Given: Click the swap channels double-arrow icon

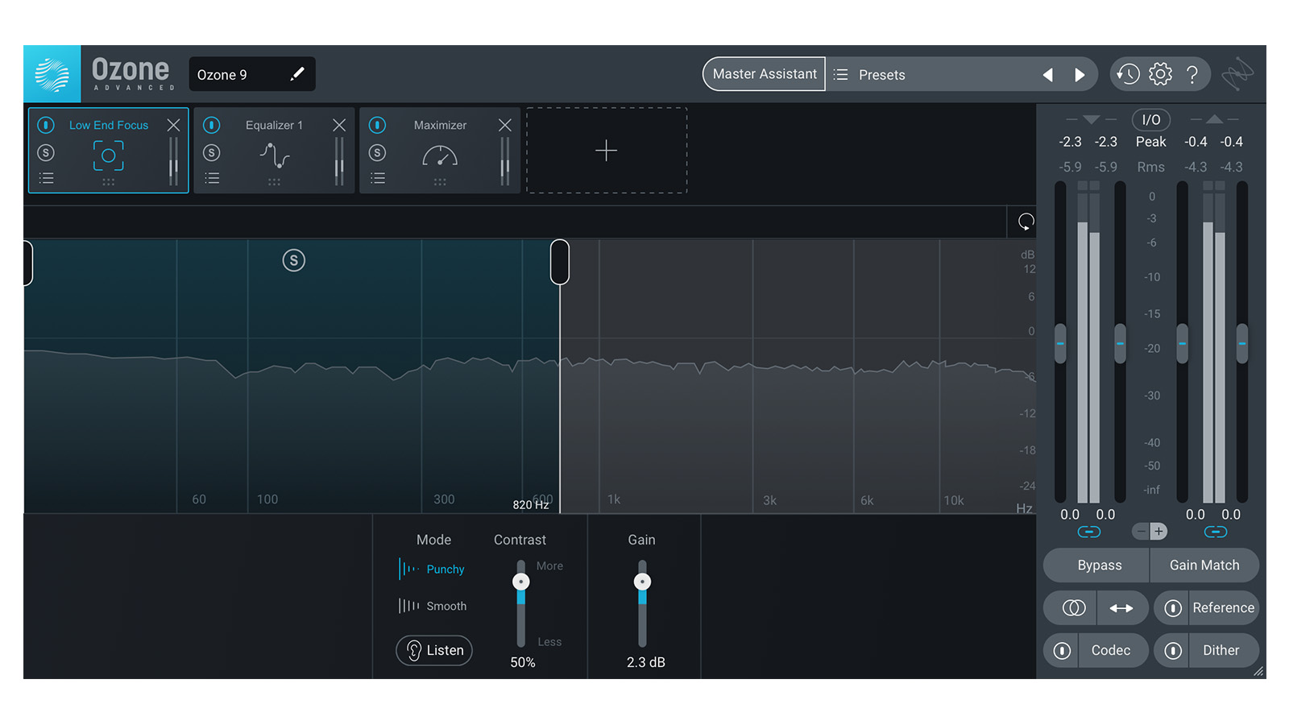Looking at the screenshot, I should pos(1121,608).
